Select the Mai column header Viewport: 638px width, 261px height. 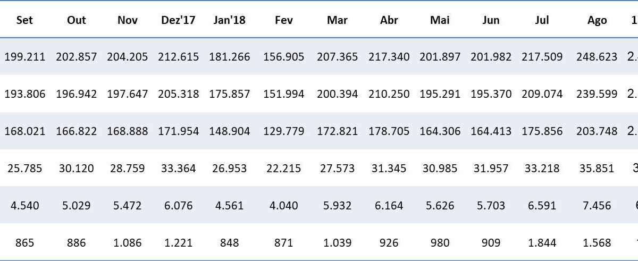[x=440, y=20]
